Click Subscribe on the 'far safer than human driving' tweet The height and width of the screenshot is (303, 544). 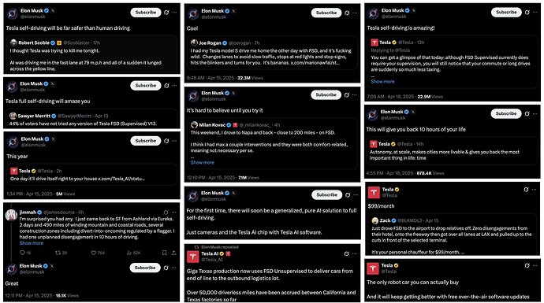coord(146,13)
